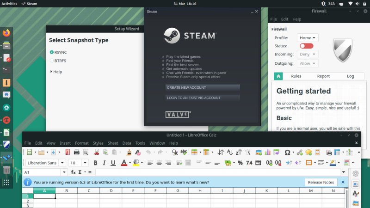
Task: Switch to the Rules tab in Firewall
Action: pyautogui.click(x=296, y=76)
